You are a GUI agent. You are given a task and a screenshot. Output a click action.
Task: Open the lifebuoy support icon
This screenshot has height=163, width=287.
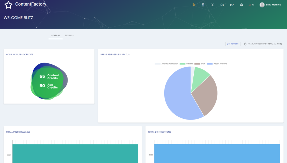241,5
